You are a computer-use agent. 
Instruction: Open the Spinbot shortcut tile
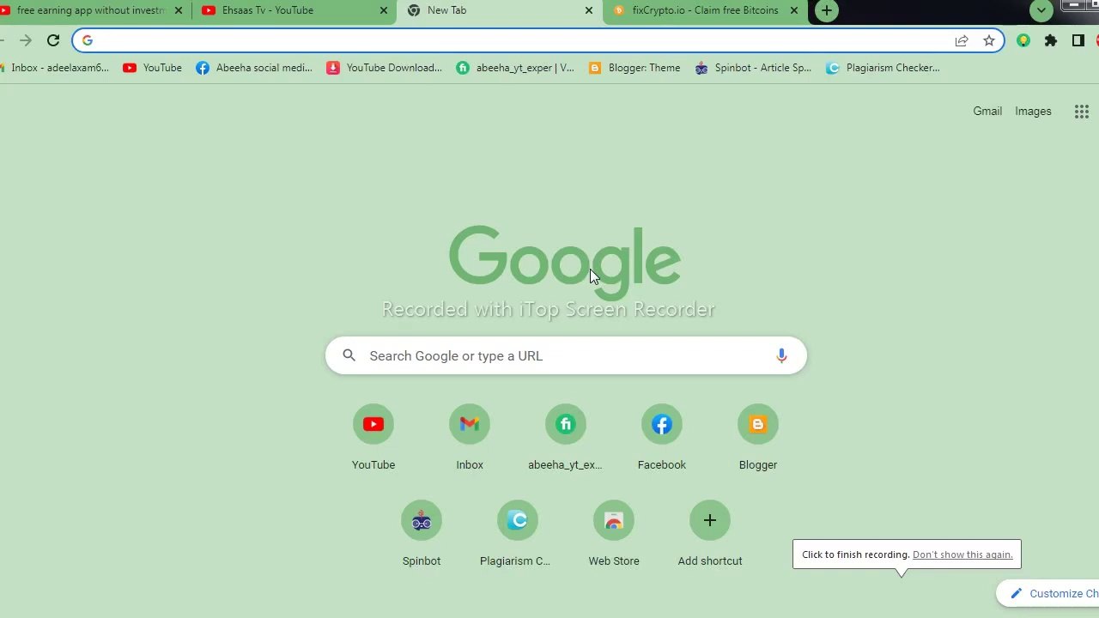click(x=422, y=534)
